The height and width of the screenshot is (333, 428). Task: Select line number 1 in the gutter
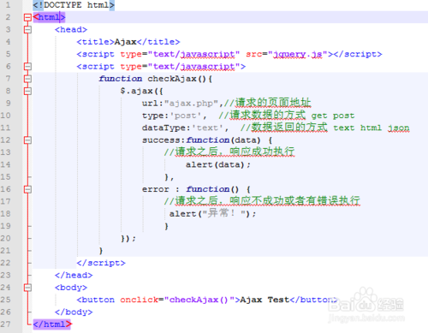click(x=8, y=5)
